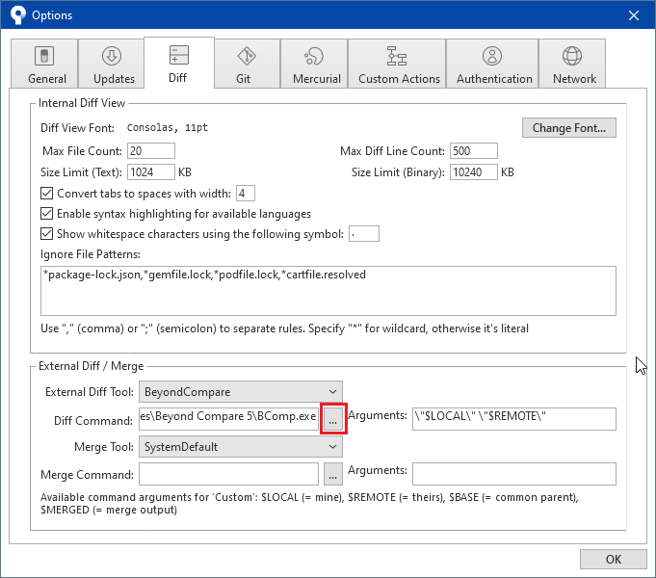The height and width of the screenshot is (578, 656).
Task: Click inside the Ignore File Patterns box
Action: coord(328,291)
